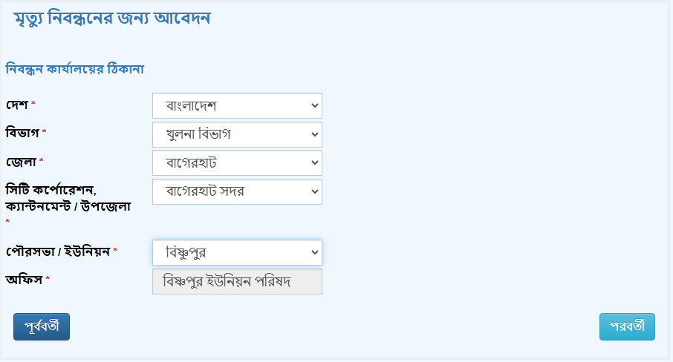673x362 pixels.
Task: Open the বিভাগ dropdown showing খুলনা বিভাগ
Action: [237, 134]
